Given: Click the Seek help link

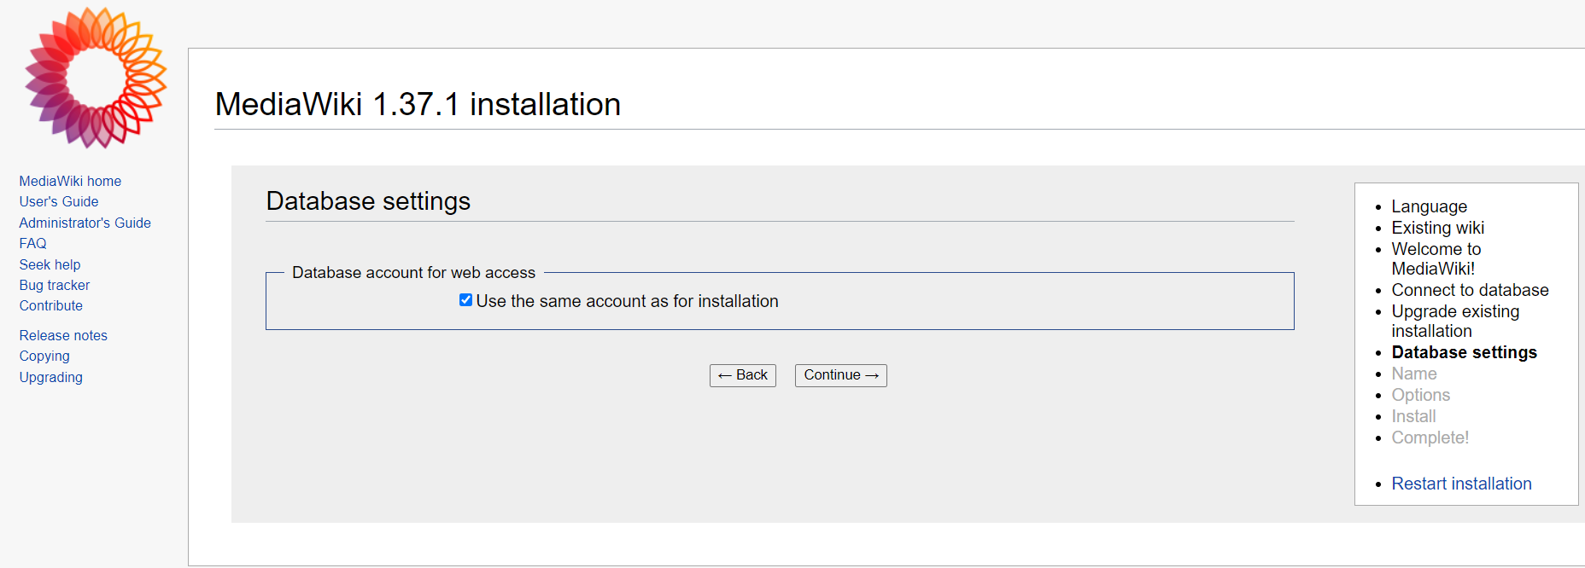Looking at the screenshot, I should pos(50,264).
